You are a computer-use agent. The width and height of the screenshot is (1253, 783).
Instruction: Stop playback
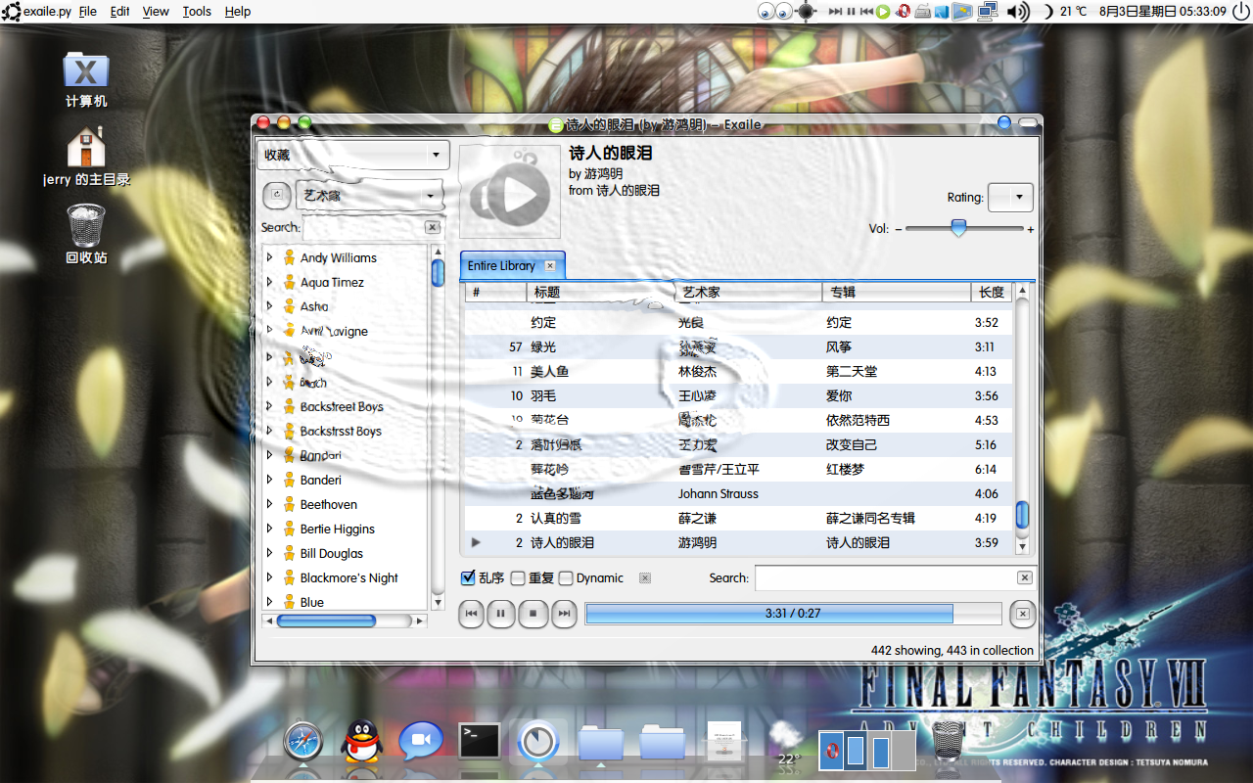pyautogui.click(x=533, y=614)
